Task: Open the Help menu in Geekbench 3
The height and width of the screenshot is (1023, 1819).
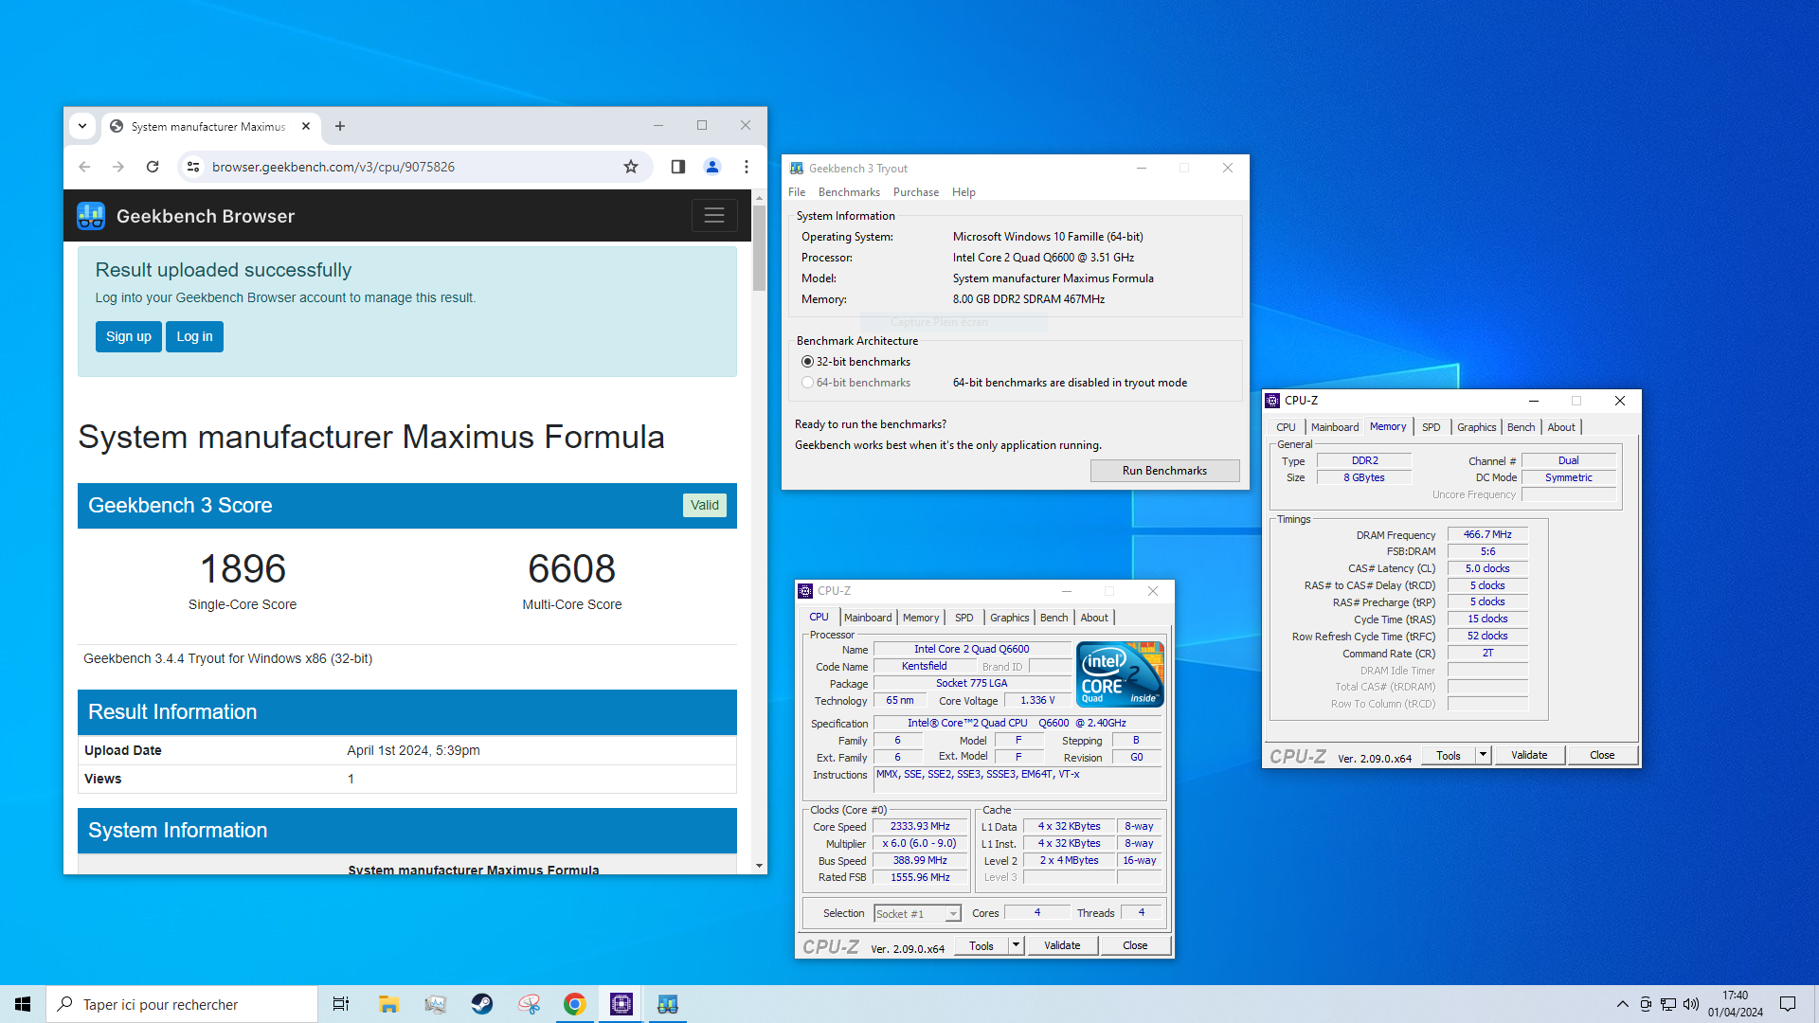Action: [x=964, y=192]
